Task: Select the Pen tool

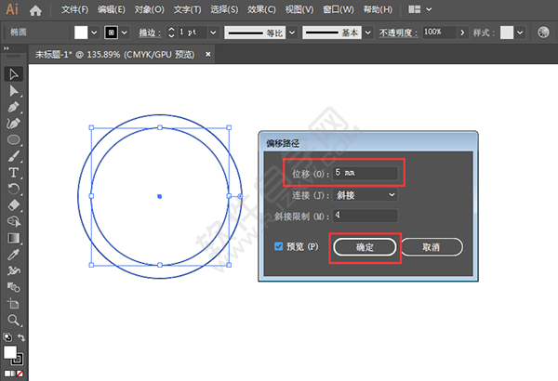Action: 14,108
